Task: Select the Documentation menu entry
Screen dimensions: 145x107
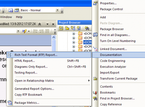Action: [119, 55]
